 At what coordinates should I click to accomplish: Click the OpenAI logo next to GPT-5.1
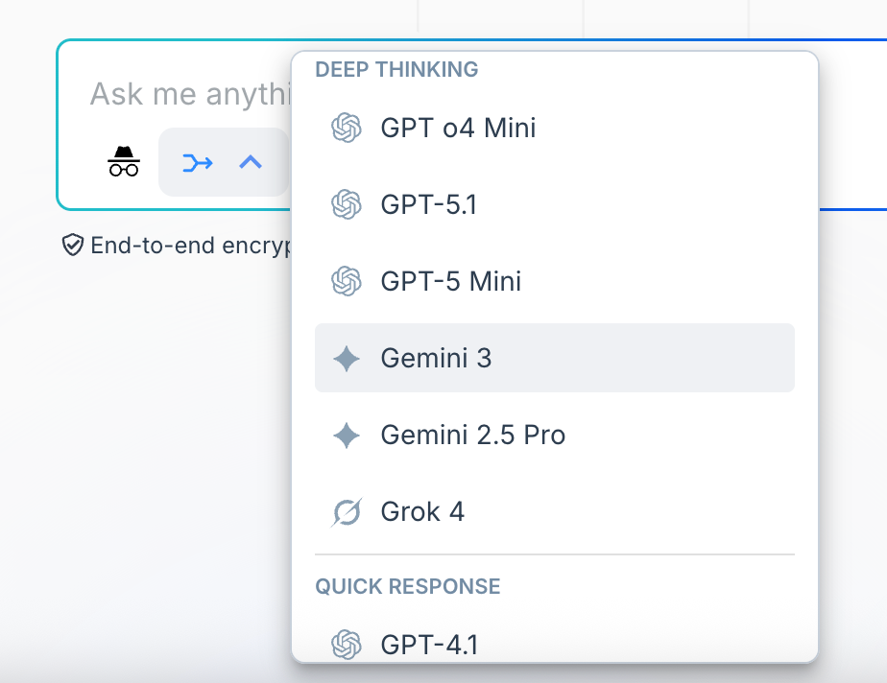click(347, 204)
